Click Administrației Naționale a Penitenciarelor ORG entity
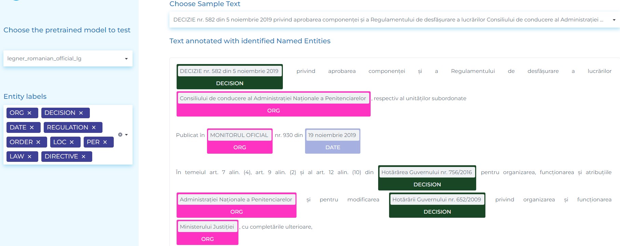 (x=236, y=205)
